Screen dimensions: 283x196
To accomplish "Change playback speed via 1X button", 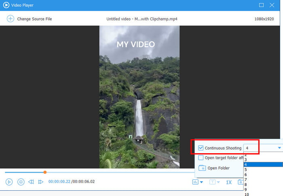I will [x=228, y=182].
